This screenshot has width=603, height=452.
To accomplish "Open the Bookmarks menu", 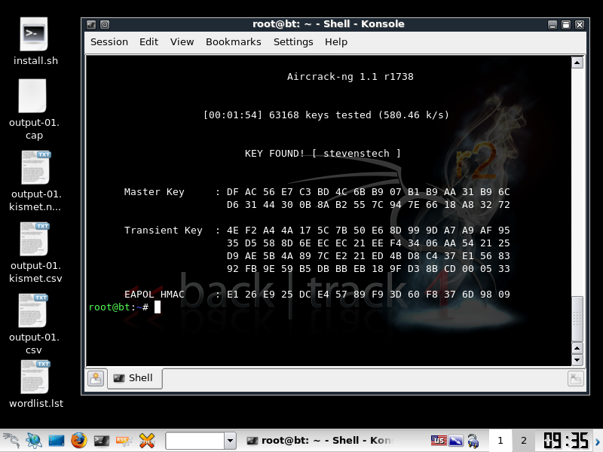I will [x=233, y=42].
